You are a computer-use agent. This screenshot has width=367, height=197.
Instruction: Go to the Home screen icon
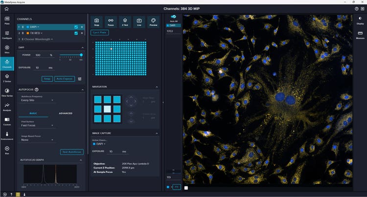[6, 9]
